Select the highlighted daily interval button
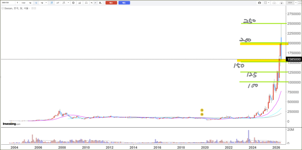The image size is (302, 150). pos(36,3)
